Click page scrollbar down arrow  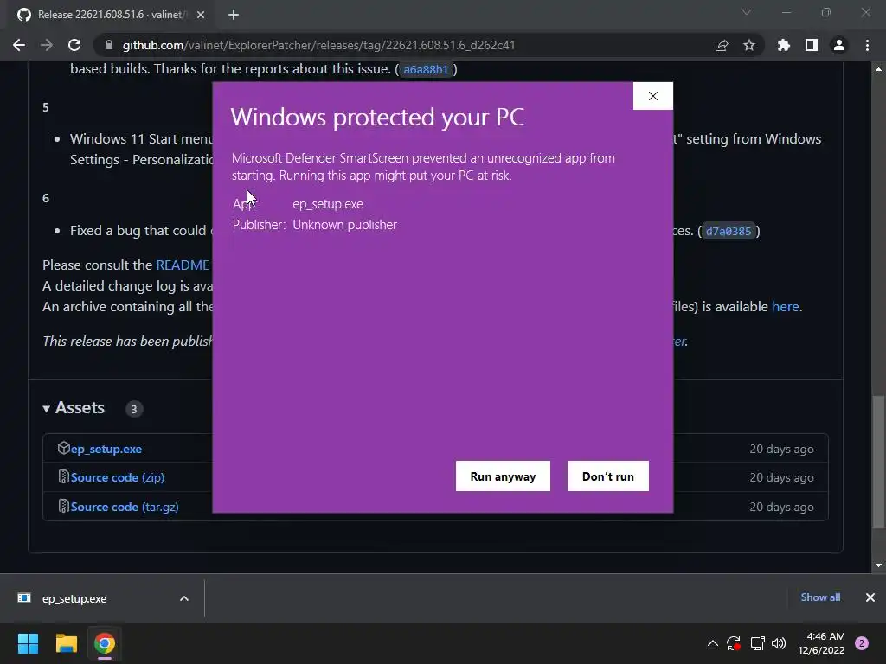tap(878, 565)
